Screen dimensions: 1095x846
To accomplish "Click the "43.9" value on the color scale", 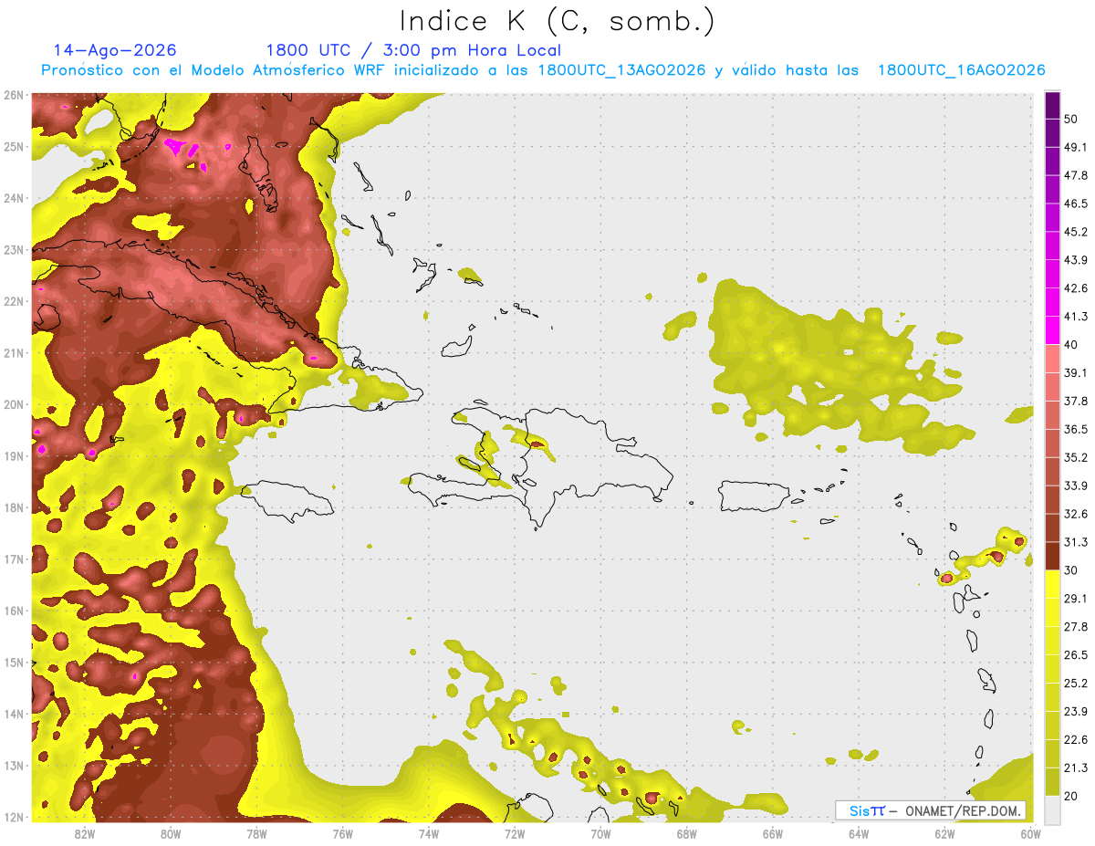I will 1077,260.
